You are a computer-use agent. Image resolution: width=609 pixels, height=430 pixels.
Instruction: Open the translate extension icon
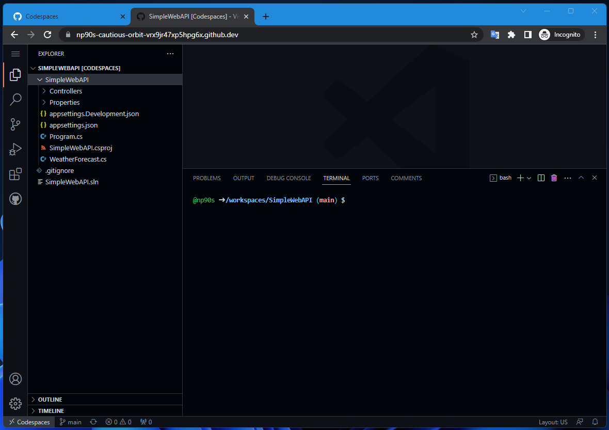pos(495,35)
